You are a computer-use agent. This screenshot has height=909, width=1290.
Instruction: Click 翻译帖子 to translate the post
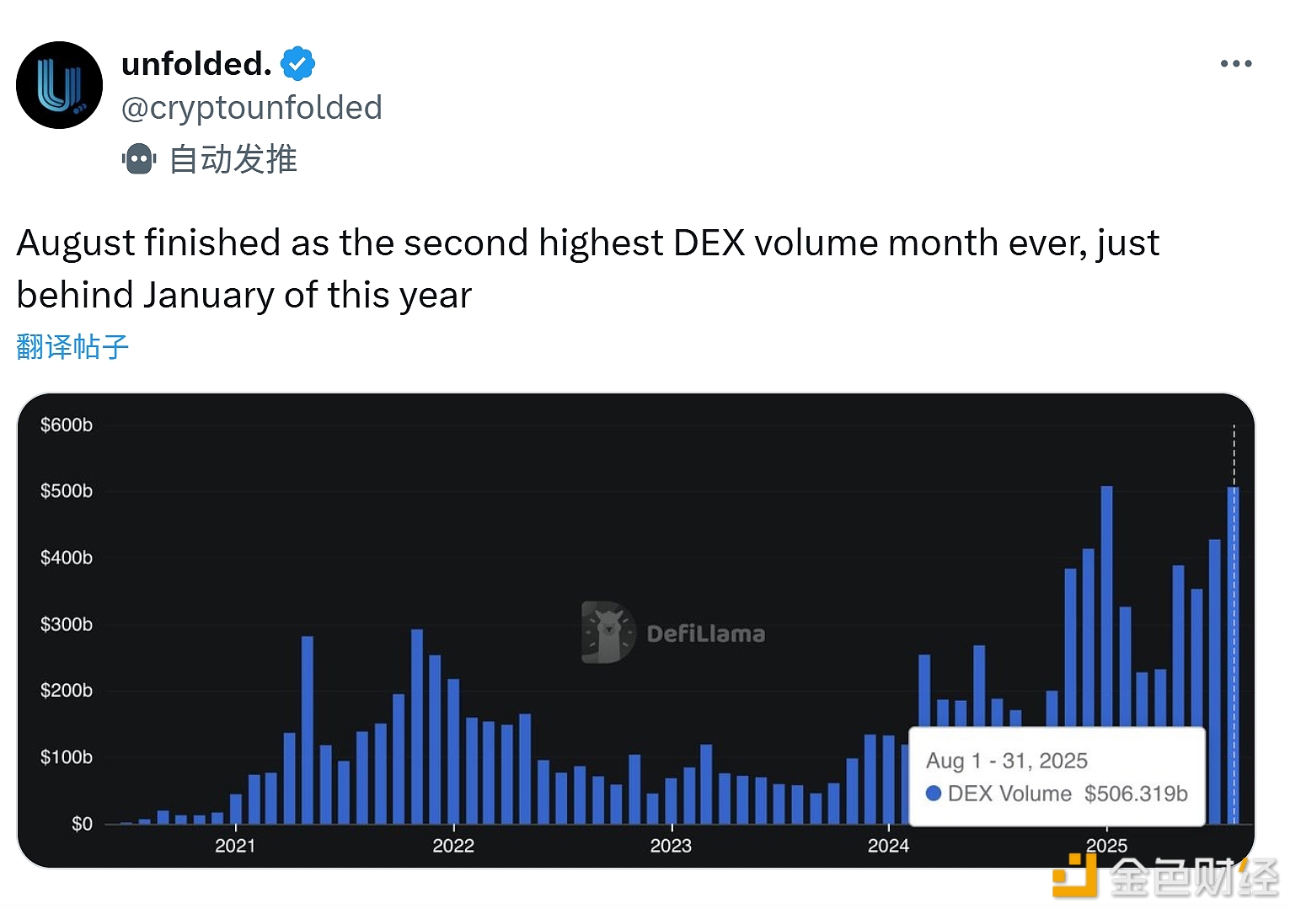pyautogui.click(x=72, y=346)
